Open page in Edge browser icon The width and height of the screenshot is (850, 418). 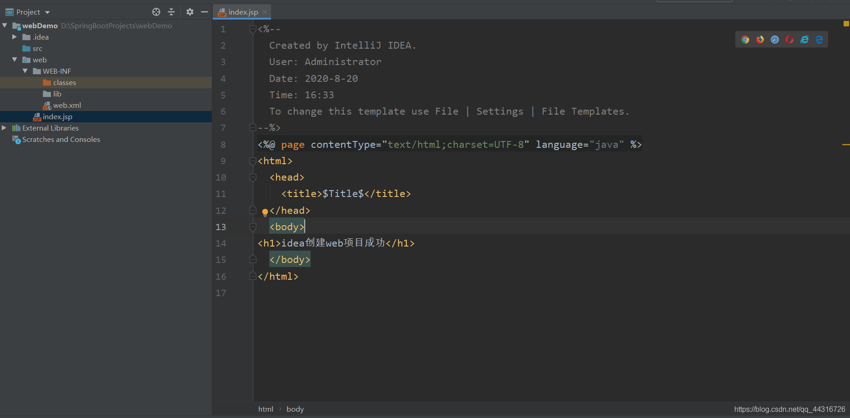pos(819,40)
